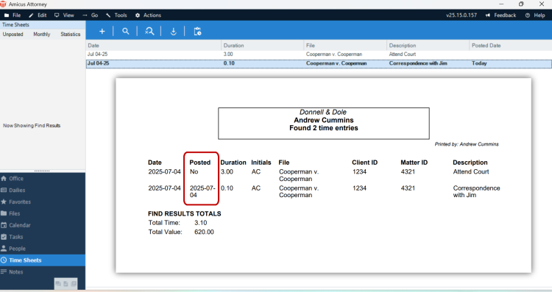Open the View menu
The width and height of the screenshot is (552, 292).
pyautogui.click(x=64, y=15)
